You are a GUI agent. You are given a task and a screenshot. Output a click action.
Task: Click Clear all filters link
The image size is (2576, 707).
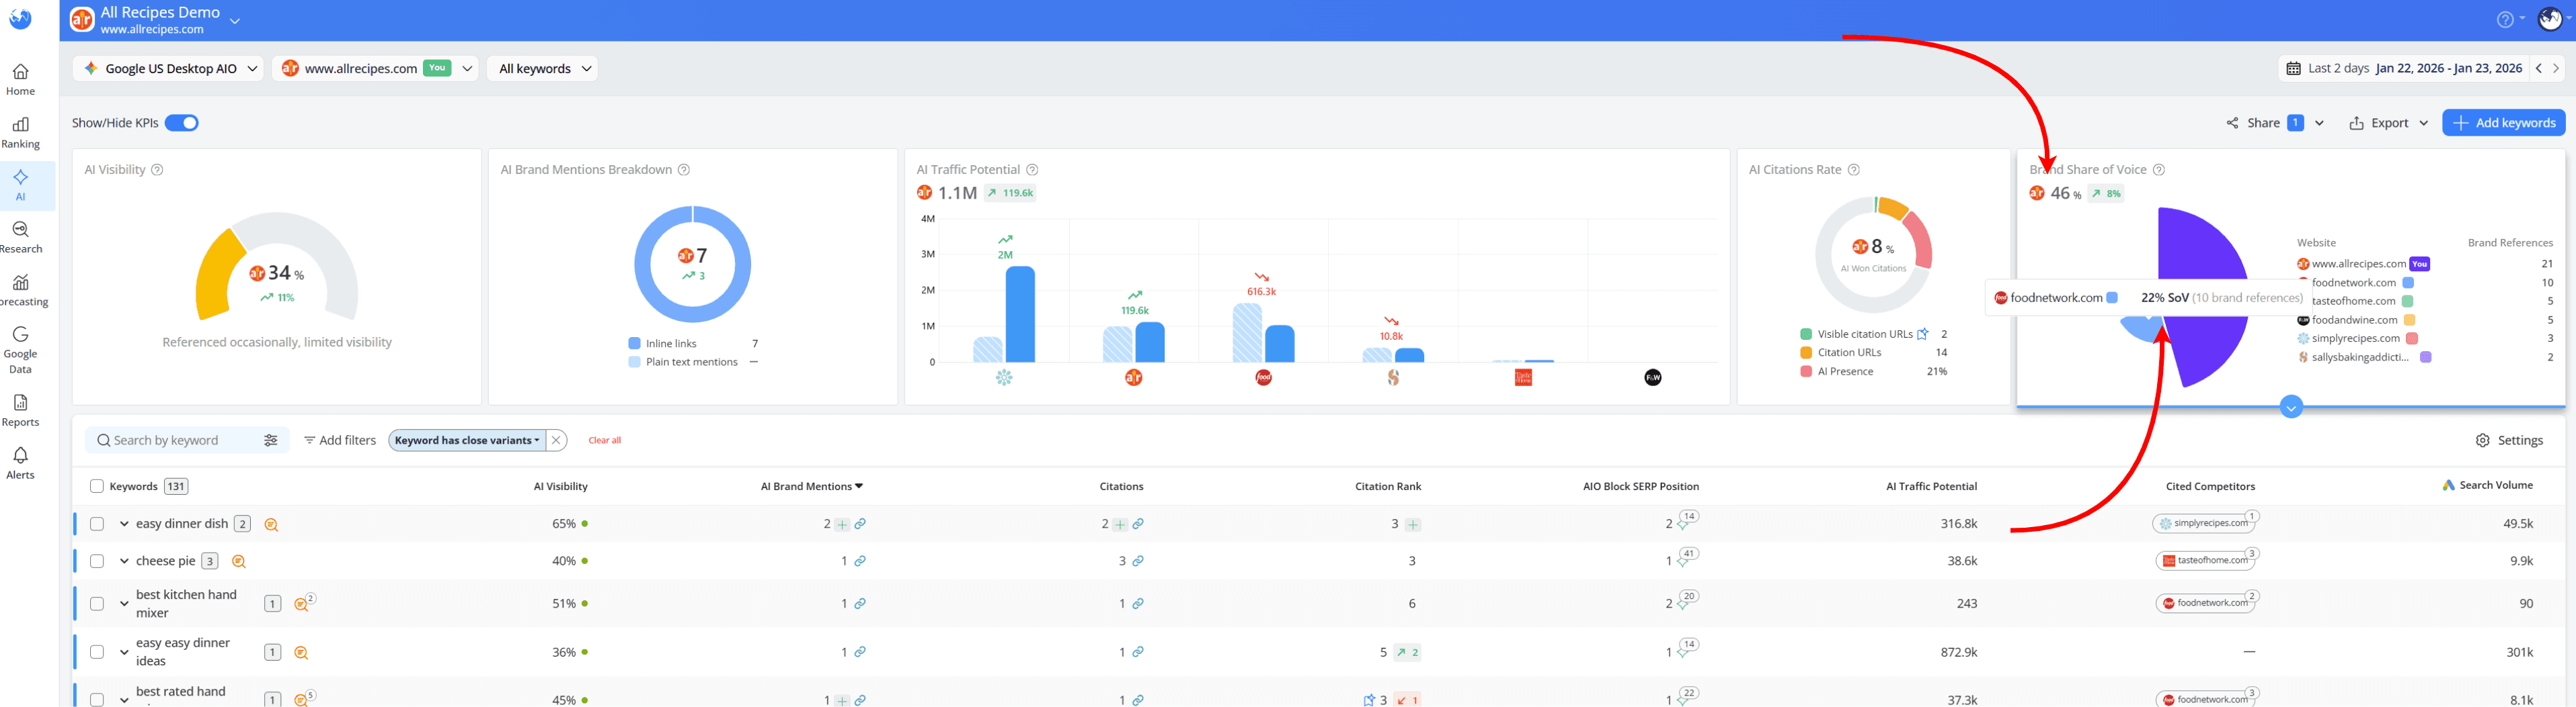[x=604, y=440]
